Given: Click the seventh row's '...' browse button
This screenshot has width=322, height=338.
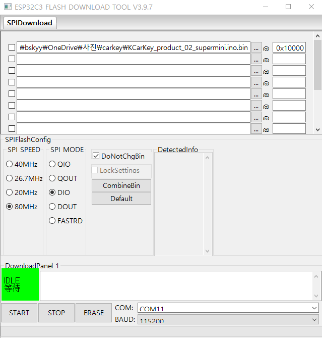Looking at the screenshot, I should click(x=256, y=118).
